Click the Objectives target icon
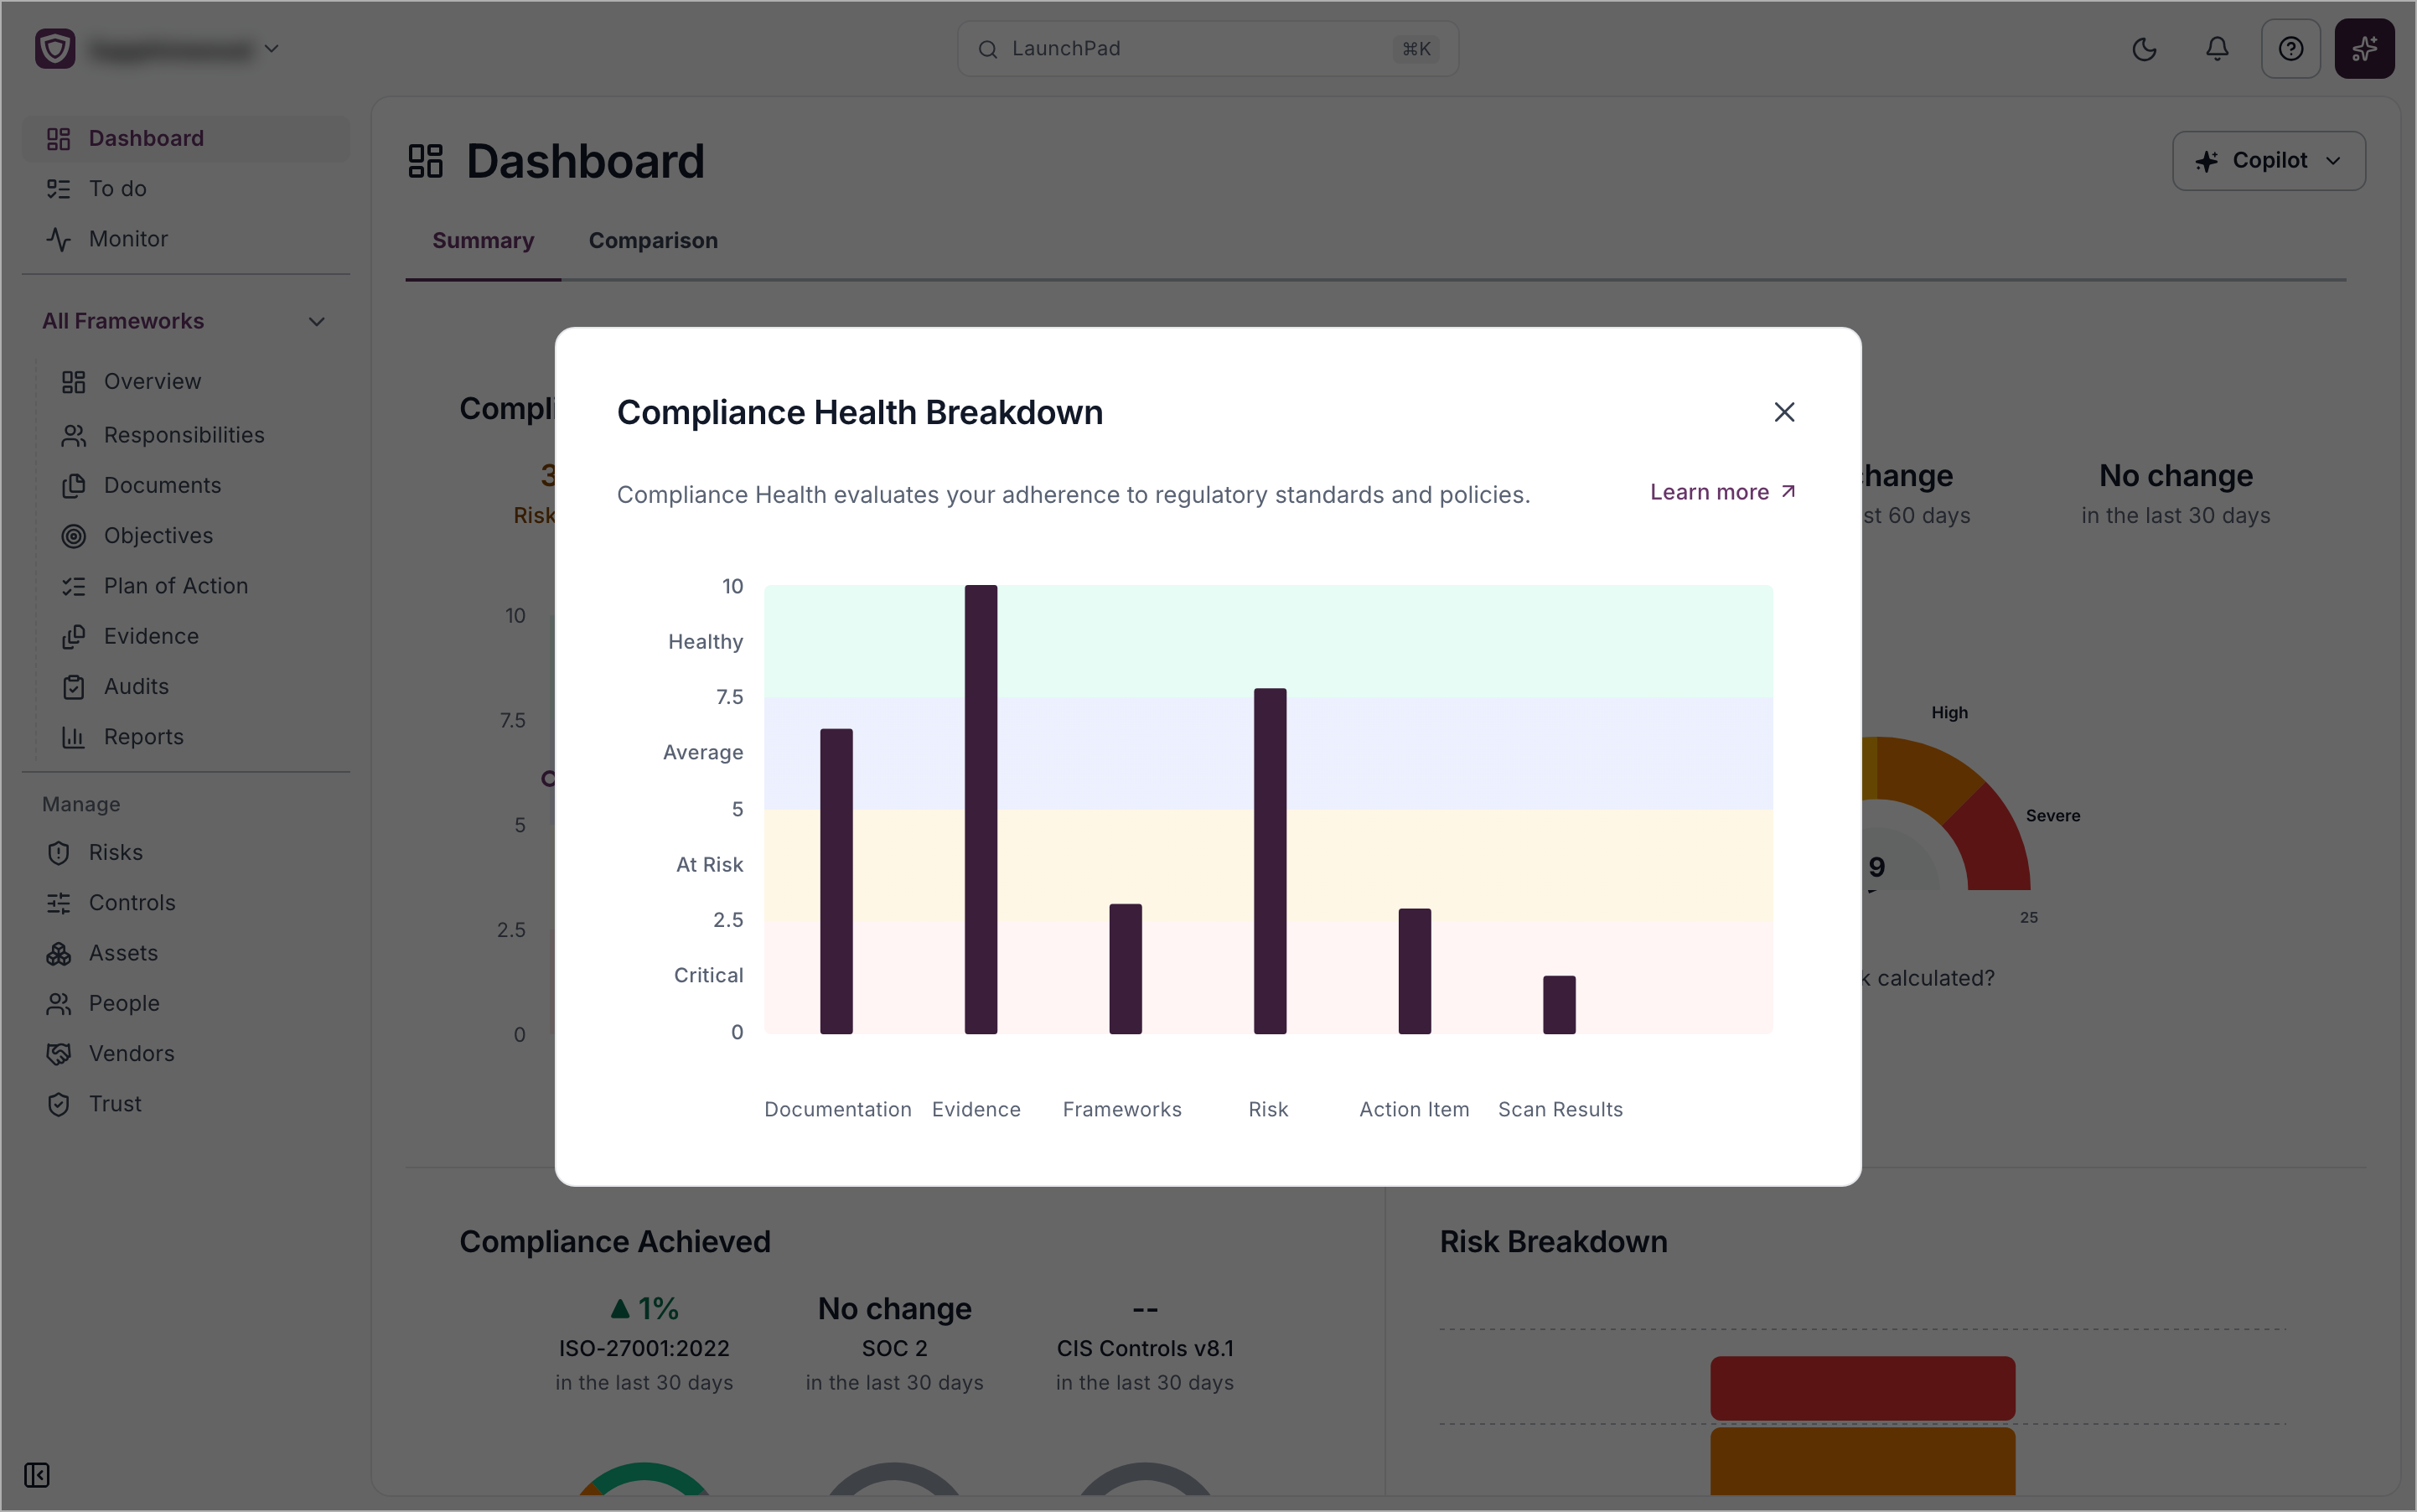The width and height of the screenshot is (2417, 1512). tap(73, 536)
